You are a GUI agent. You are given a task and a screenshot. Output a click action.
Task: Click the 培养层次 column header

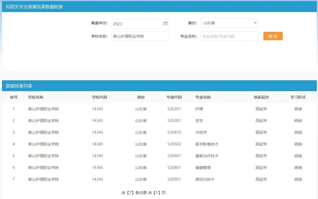pyautogui.click(x=261, y=97)
